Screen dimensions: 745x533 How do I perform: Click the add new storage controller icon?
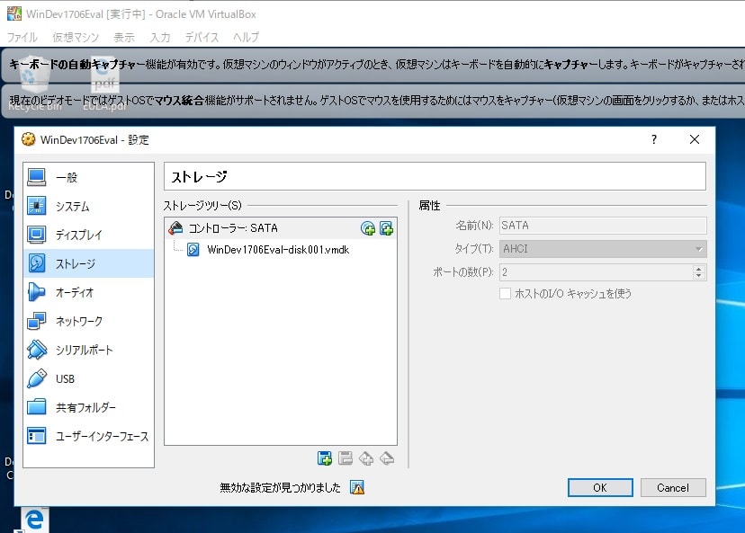click(x=325, y=458)
